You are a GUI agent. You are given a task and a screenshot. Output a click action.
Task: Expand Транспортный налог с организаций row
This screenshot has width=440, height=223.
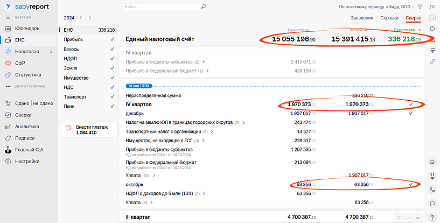212,131
